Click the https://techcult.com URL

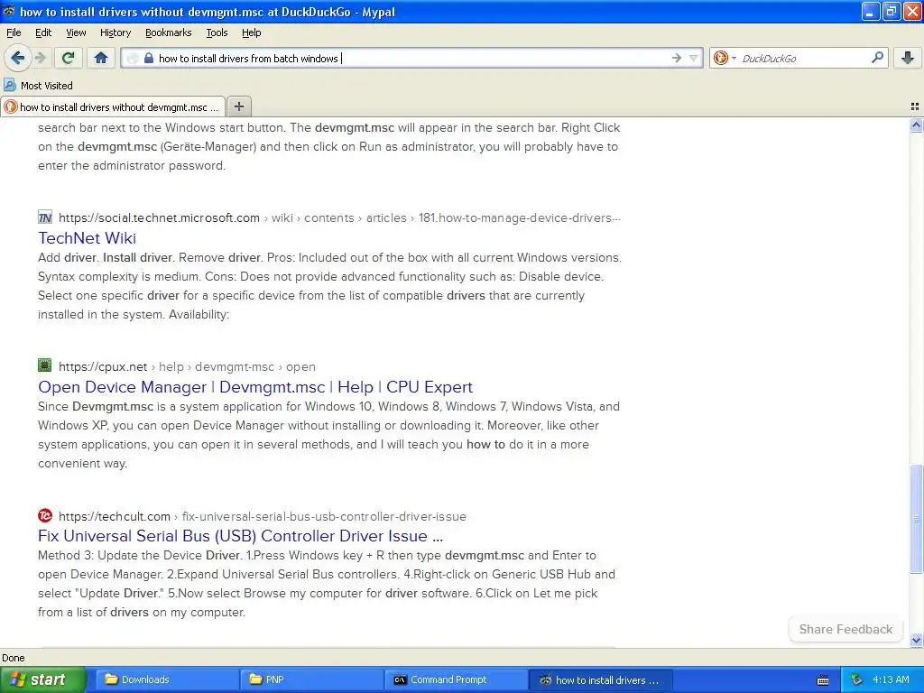[x=115, y=516]
